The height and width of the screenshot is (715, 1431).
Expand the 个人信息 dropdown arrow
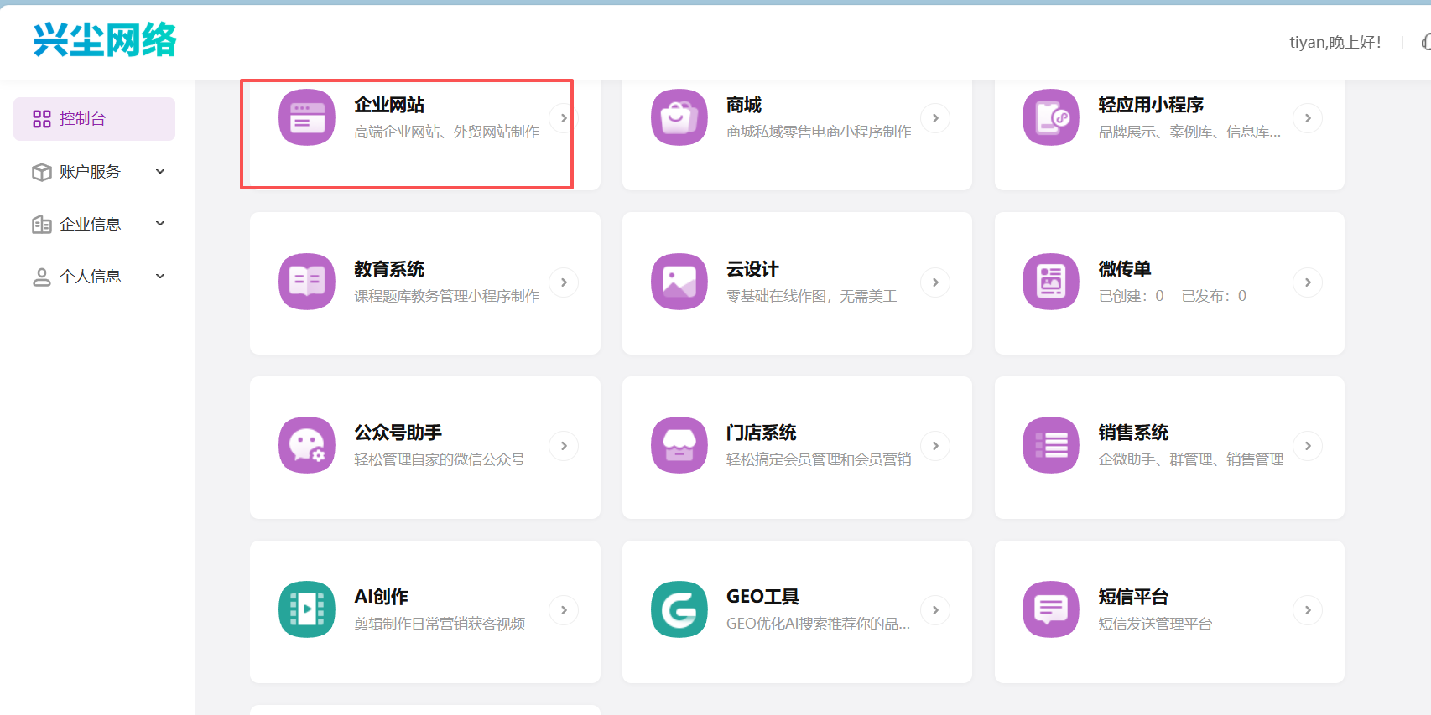160,277
